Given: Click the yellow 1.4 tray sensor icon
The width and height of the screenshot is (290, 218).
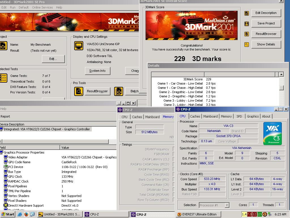Looking at the screenshot, I should pyautogui.click(x=244, y=214).
